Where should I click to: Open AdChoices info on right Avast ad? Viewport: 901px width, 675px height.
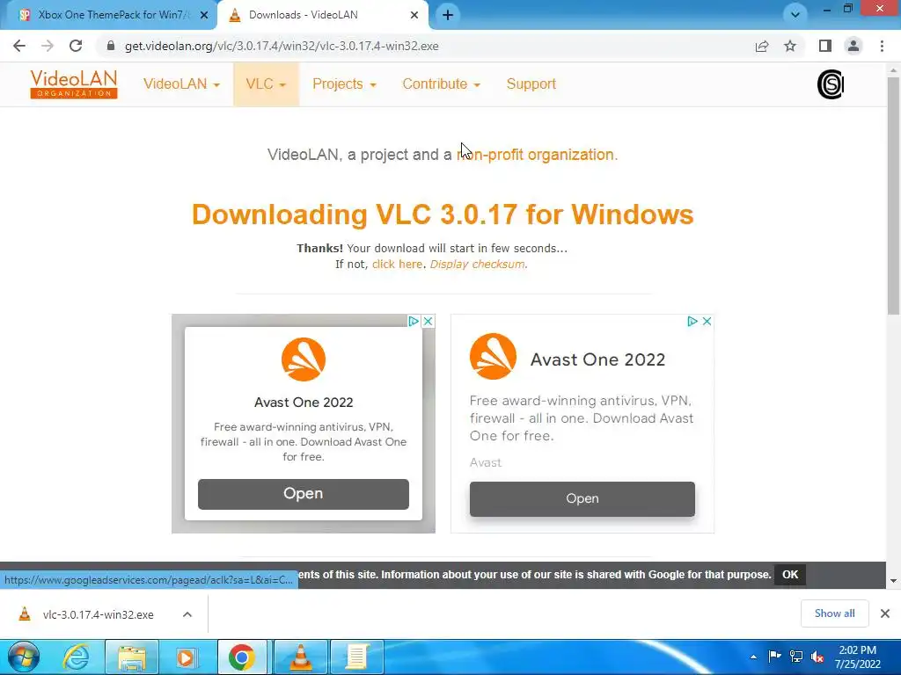[692, 321]
